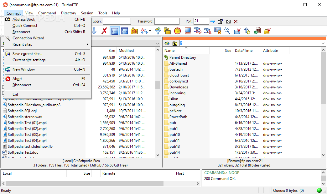Click the new folder icon with red star
Screen dimensions: 327x194
pos(267,31)
